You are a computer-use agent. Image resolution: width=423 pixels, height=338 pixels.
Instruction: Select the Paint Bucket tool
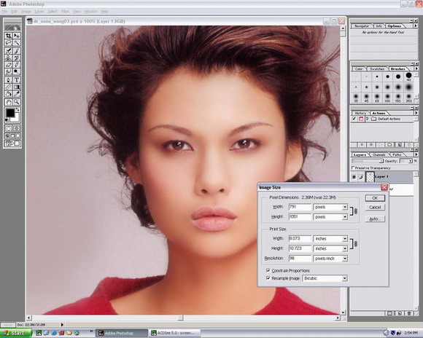point(8,94)
